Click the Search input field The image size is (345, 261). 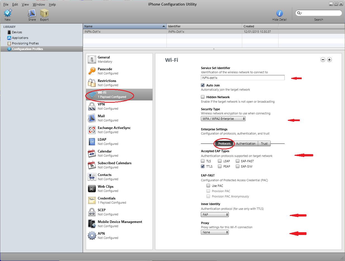[x=319, y=13]
